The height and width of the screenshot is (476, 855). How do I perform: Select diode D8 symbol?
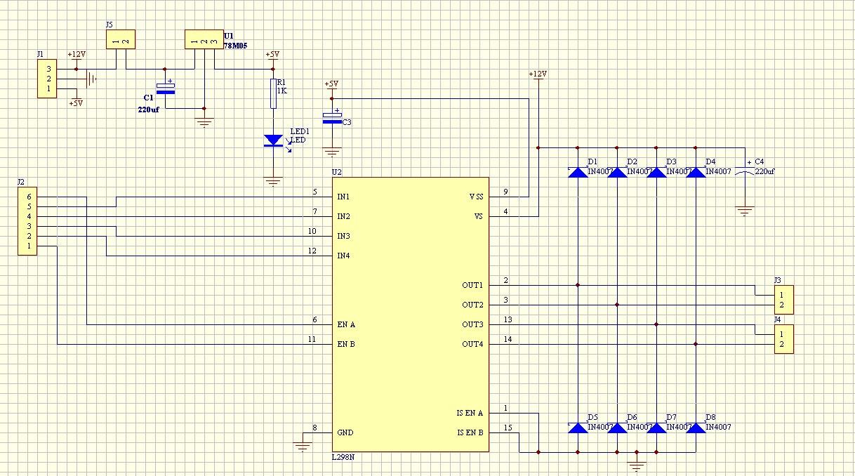coord(695,428)
